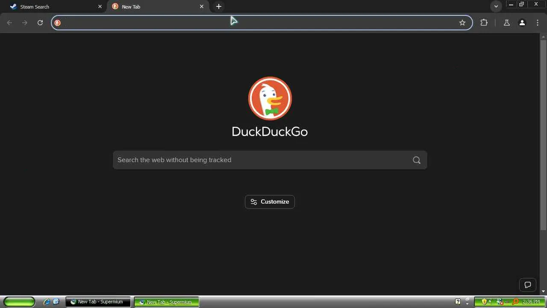547x308 pixels.
Task: Close the Steam Search tab
Action: (x=100, y=6)
